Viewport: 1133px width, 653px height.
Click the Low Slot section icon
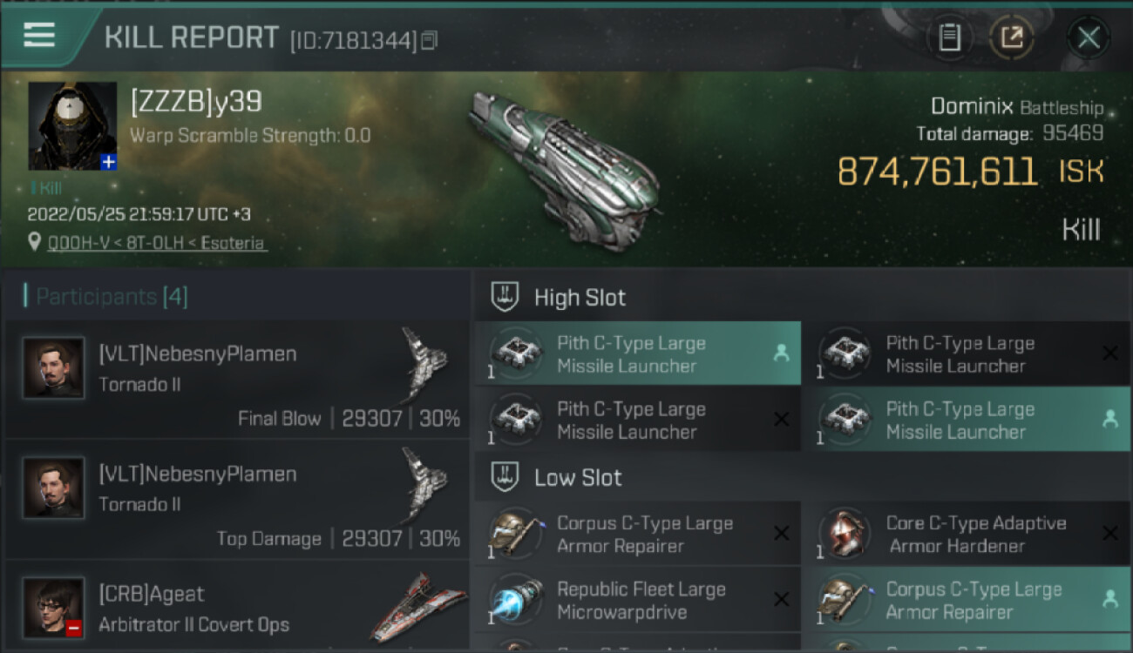coord(505,477)
